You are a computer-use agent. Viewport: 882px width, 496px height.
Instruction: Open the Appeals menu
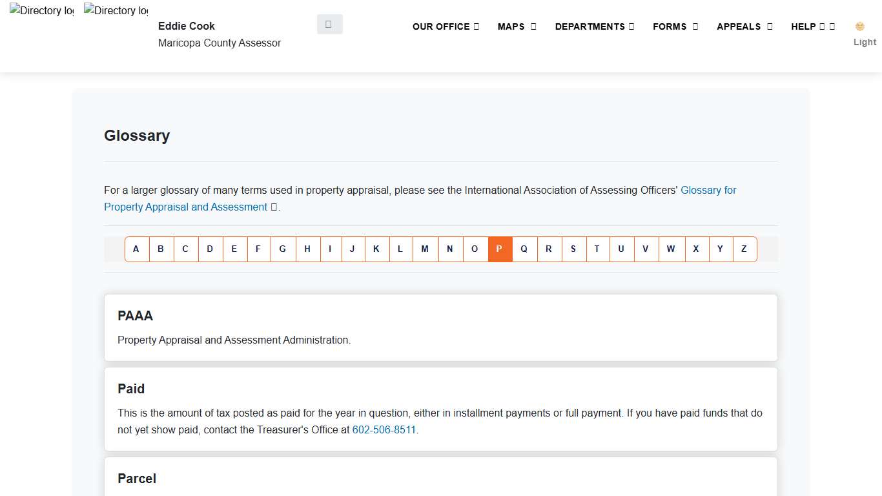tap(744, 26)
